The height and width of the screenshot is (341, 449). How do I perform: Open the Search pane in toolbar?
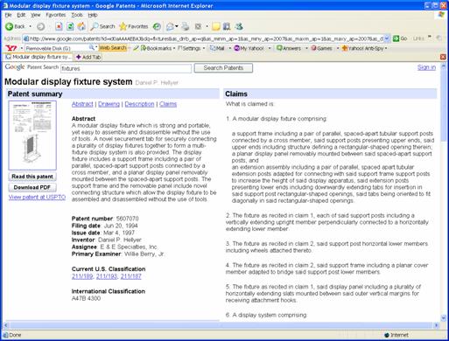pos(102,26)
